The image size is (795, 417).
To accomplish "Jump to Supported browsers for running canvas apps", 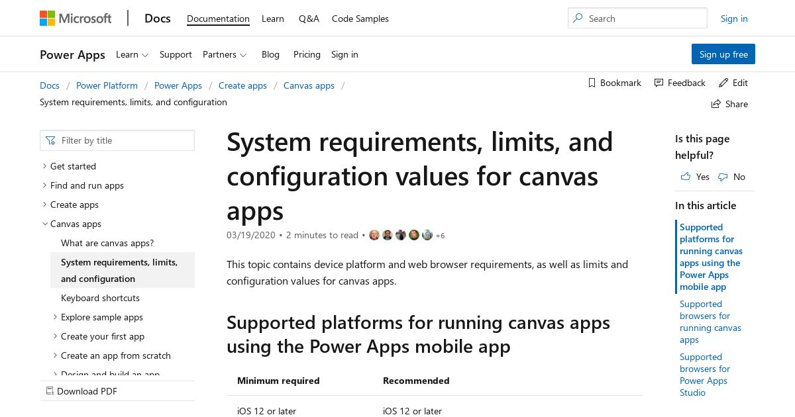I will click(710, 322).
